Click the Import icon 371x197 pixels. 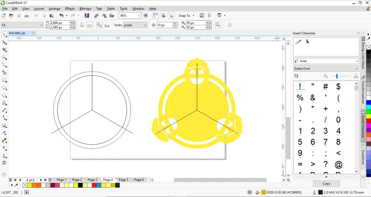pyautogui.click(x=97, y=16)
